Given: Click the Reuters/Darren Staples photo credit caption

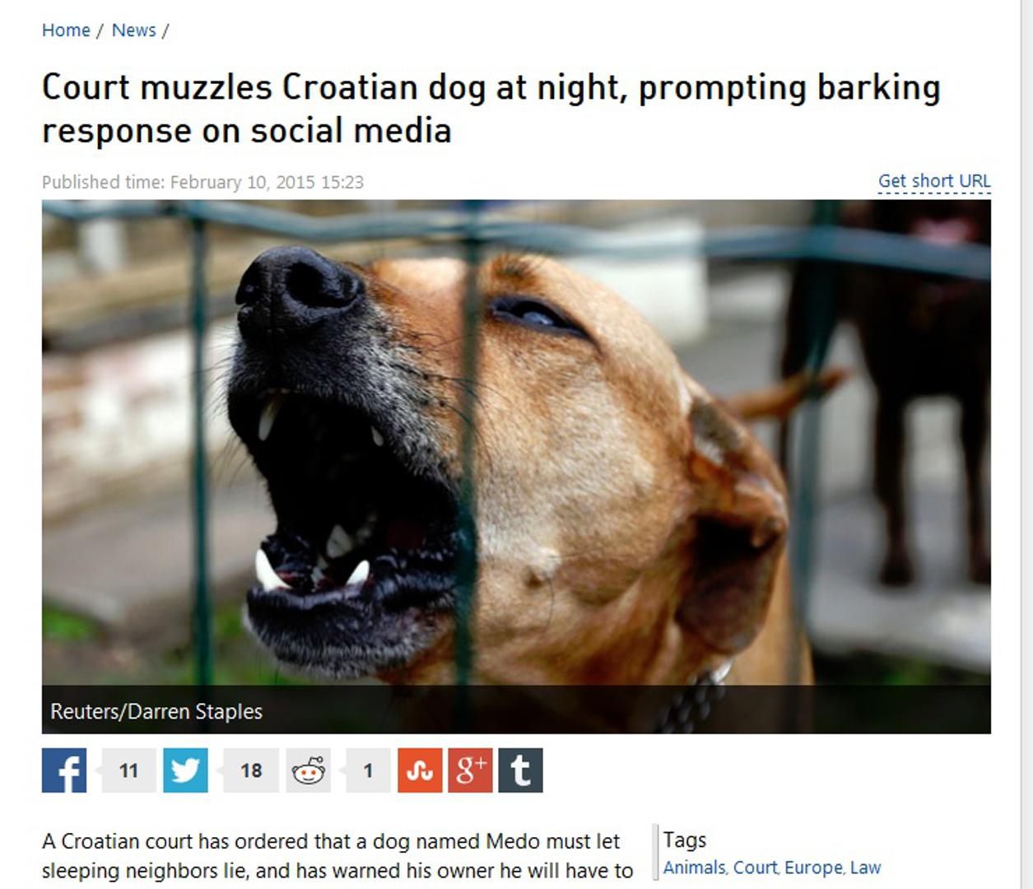Looking at the screenshot, I should (x=156, y=711).
